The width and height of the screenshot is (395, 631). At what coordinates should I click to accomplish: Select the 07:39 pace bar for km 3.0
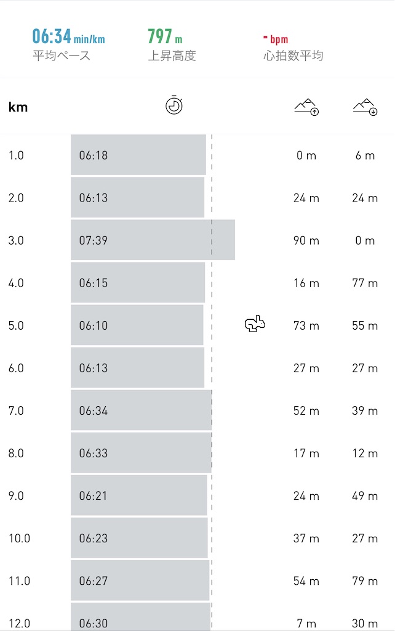point(153,240)
